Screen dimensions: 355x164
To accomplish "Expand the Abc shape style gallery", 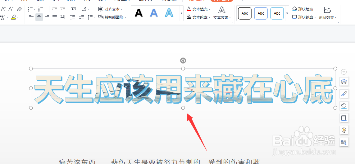I will point(287,13).
